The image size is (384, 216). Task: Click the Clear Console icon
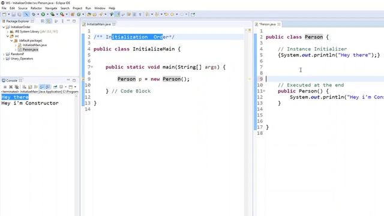pos(24,87)
